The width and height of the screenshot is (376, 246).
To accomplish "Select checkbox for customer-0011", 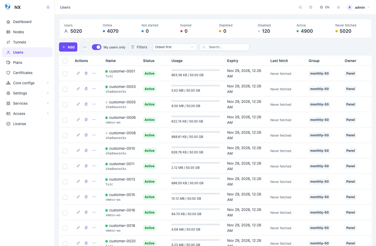I will 65,166.
